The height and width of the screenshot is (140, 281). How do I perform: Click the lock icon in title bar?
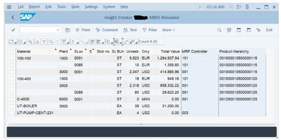tap(247, 7)
